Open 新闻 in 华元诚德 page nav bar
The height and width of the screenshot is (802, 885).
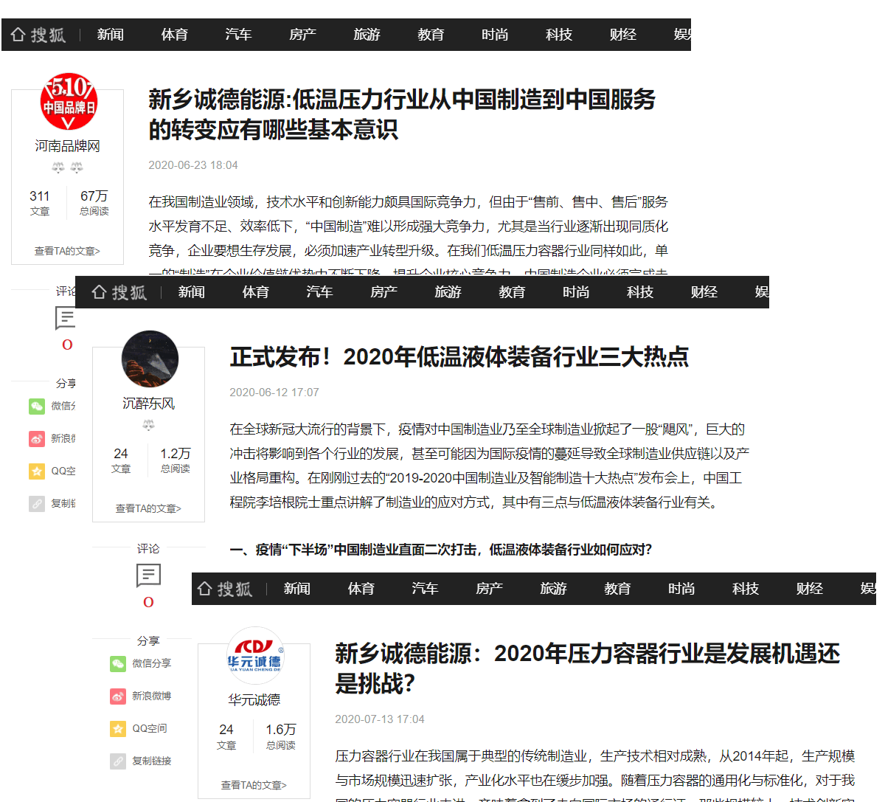(x=297, y=589)
